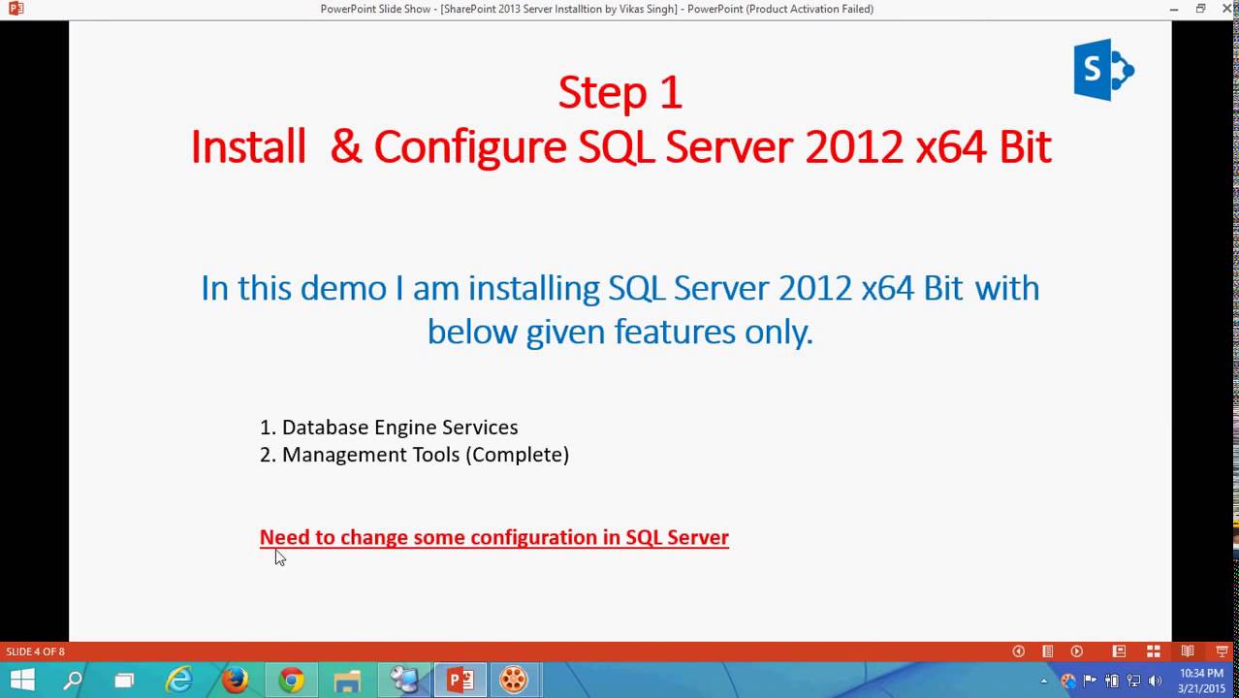Advance to next slide using status bar arrow
The image size is (1239, 698).
pyautogui.click(x=1076, y=651)
